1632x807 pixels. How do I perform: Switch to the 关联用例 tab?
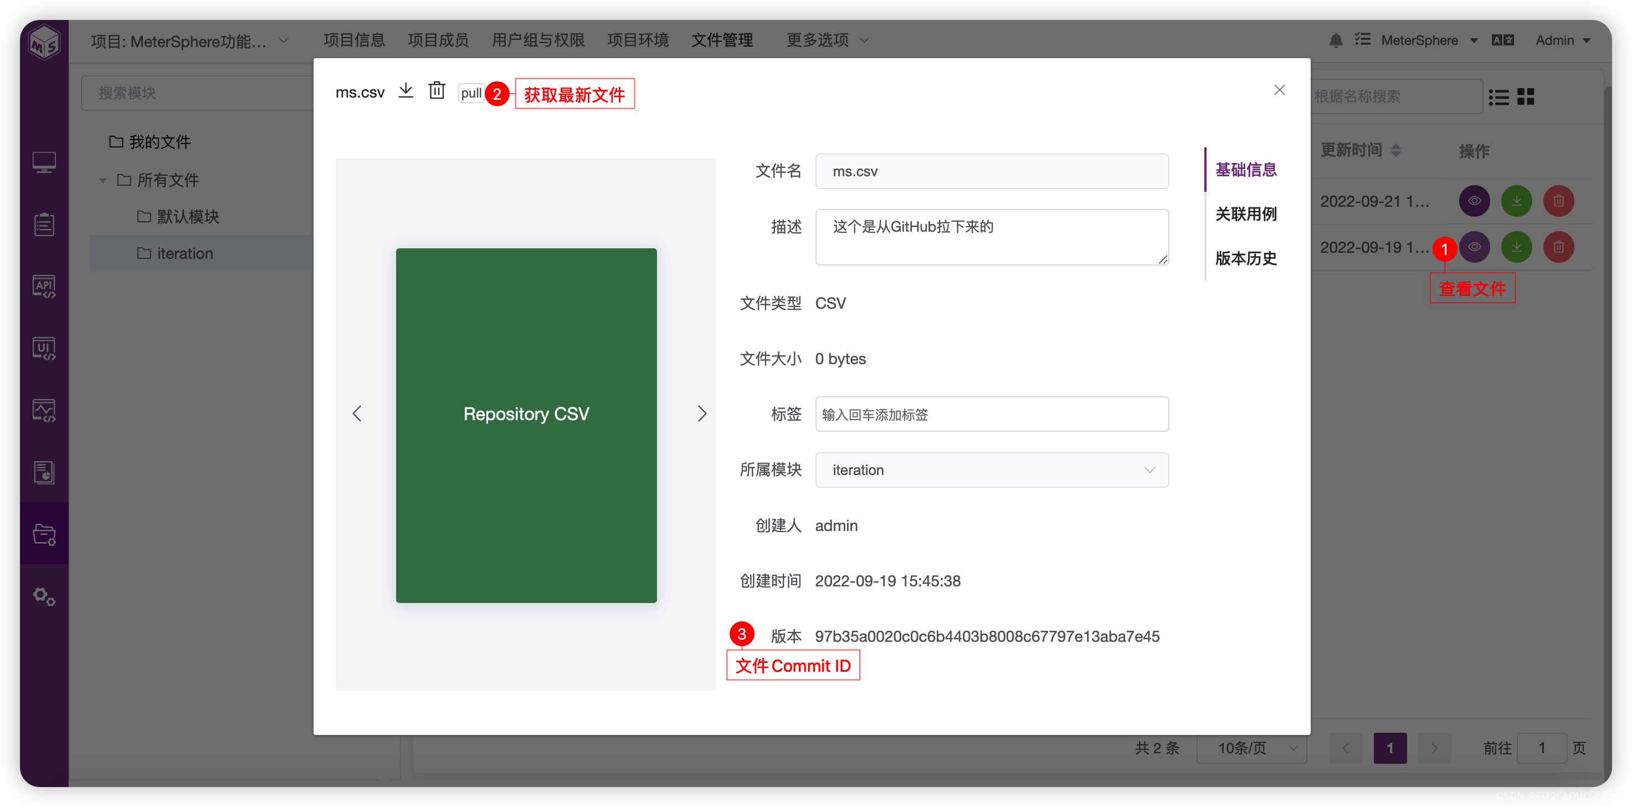tap(1245, 214)
